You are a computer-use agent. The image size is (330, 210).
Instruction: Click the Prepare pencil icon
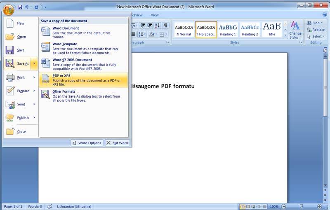(x=10, y=91)
